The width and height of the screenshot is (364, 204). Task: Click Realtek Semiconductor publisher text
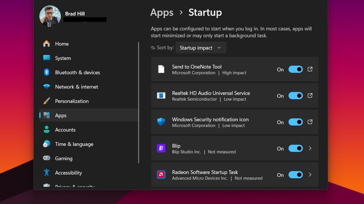pos(194,99)
